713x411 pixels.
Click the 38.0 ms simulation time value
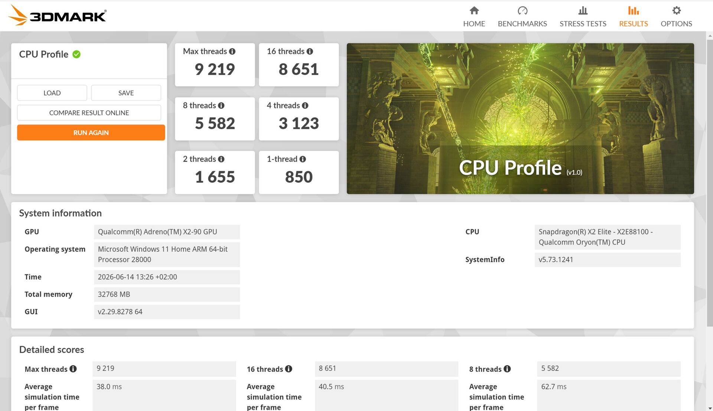pyautogui.click(x=164, y=395)
